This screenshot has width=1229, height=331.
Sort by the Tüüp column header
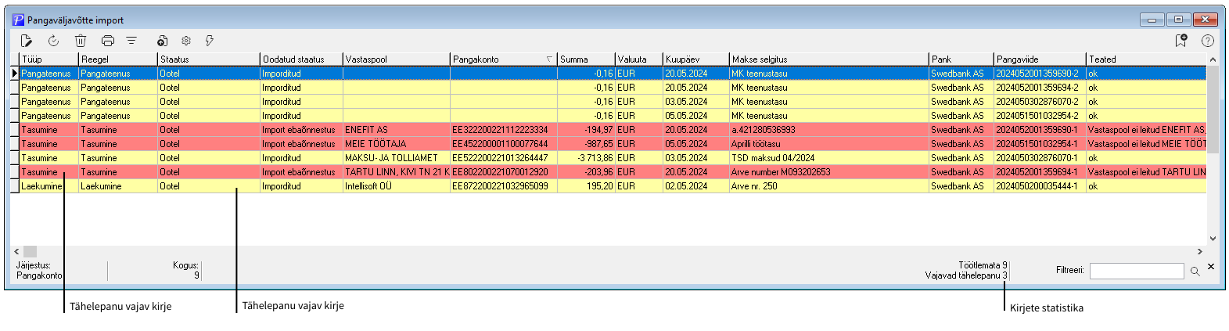[49, 59]
